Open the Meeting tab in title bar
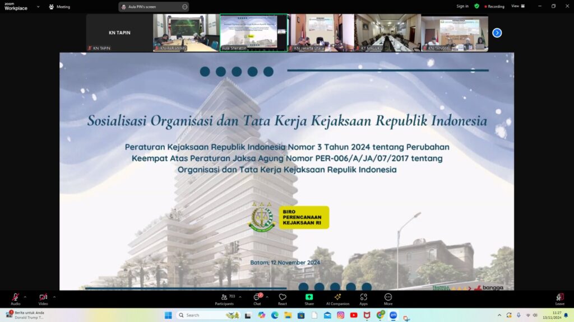 coord(59,7)
